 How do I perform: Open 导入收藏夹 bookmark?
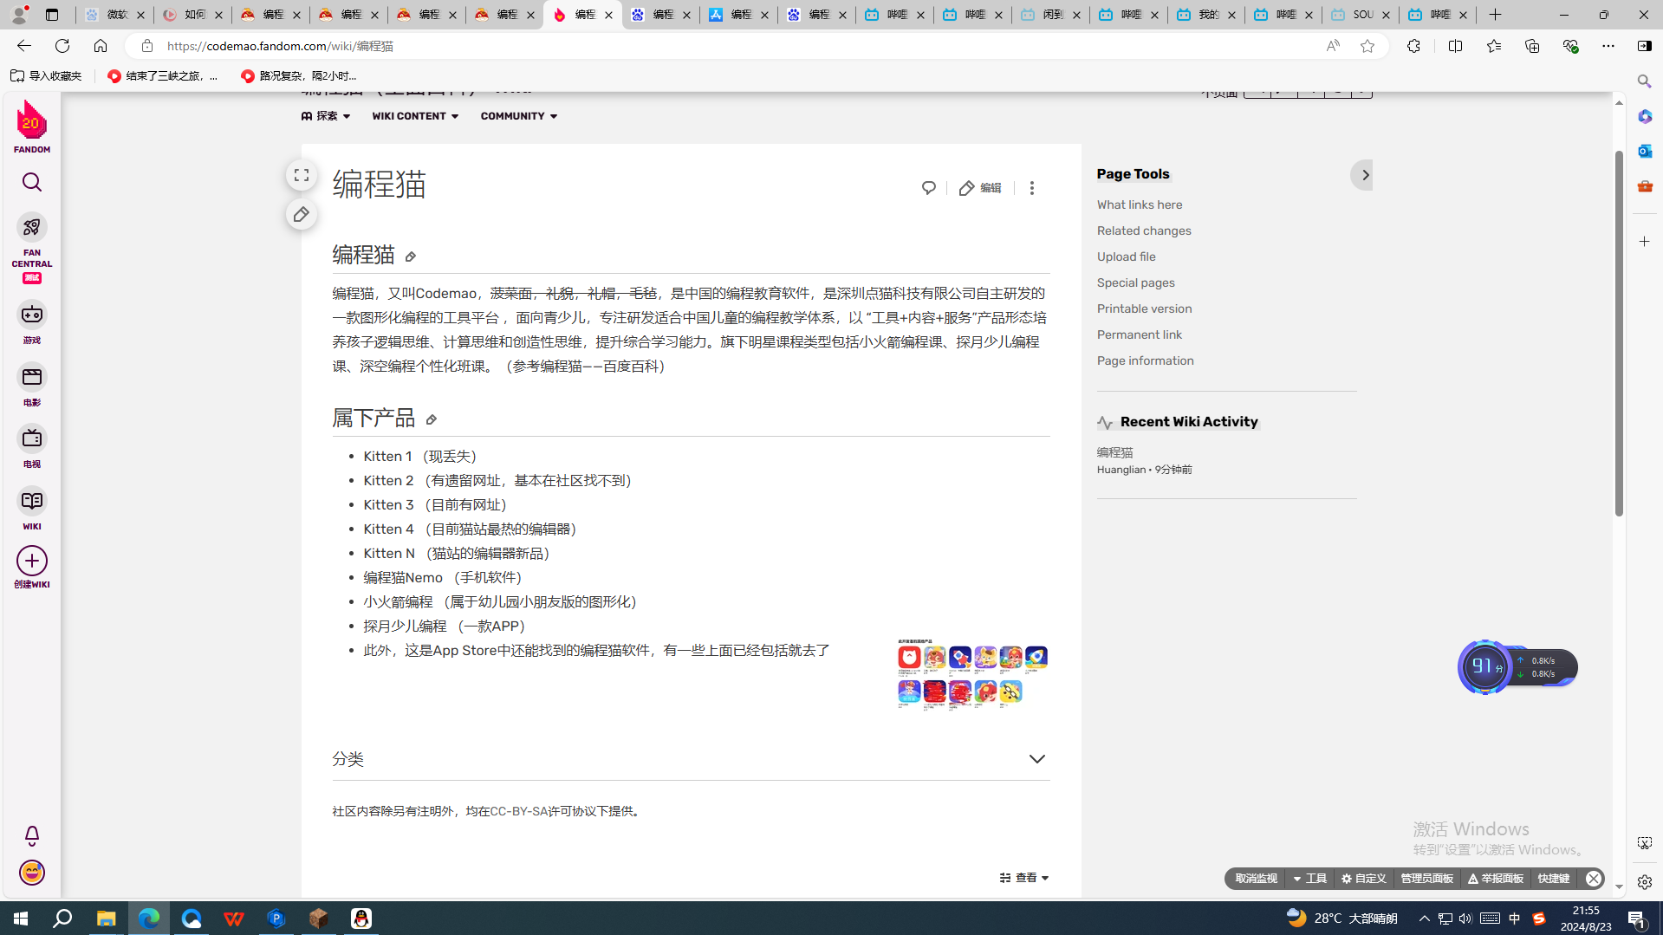(x=47, y=76)
